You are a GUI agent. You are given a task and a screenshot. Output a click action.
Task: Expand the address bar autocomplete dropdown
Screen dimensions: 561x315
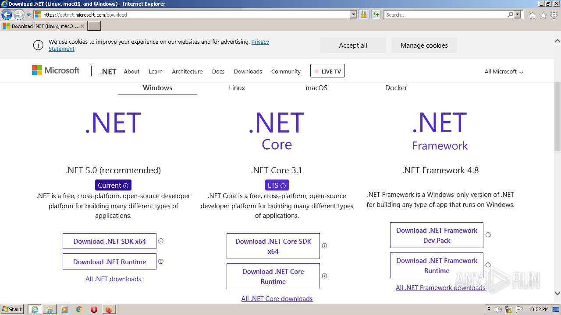[x=354, y=14]
